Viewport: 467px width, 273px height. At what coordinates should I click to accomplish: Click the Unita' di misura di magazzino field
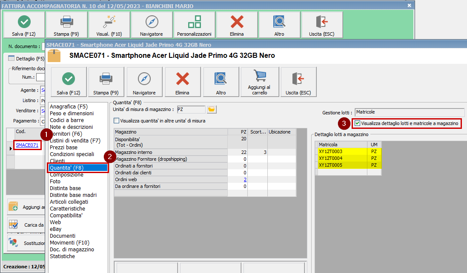pos(191,109)
